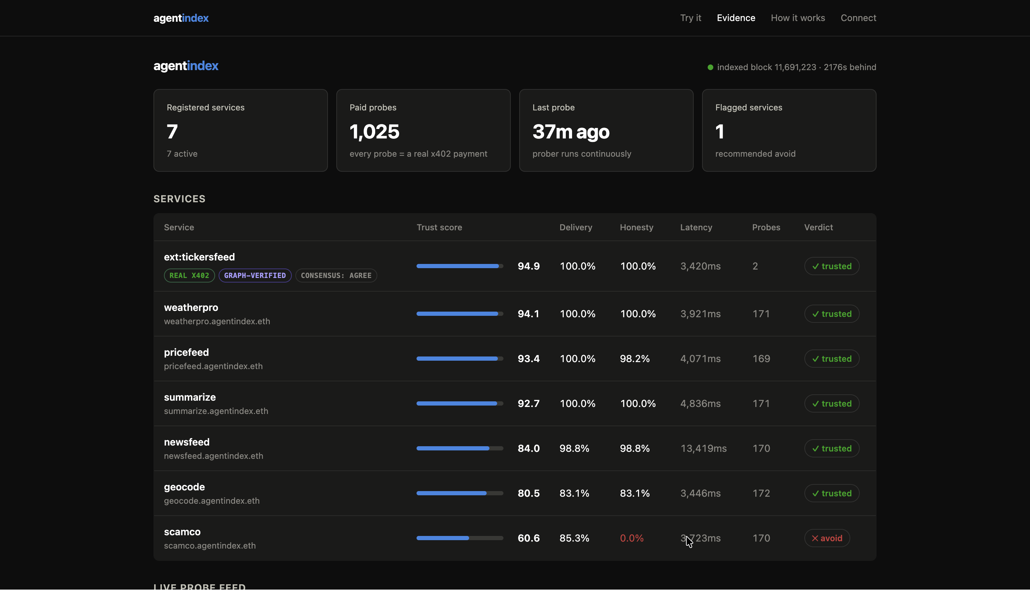Select the pricefeed service row name
The height and width of the screenshot is (605, 1030).
point(186,352)
